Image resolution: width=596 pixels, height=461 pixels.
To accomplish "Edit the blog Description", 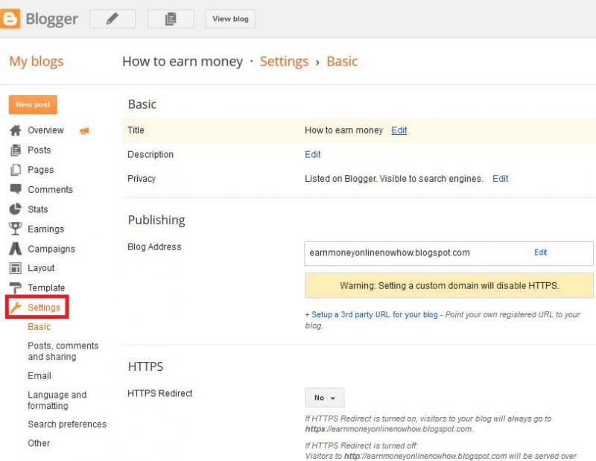I will click(313, 154).
